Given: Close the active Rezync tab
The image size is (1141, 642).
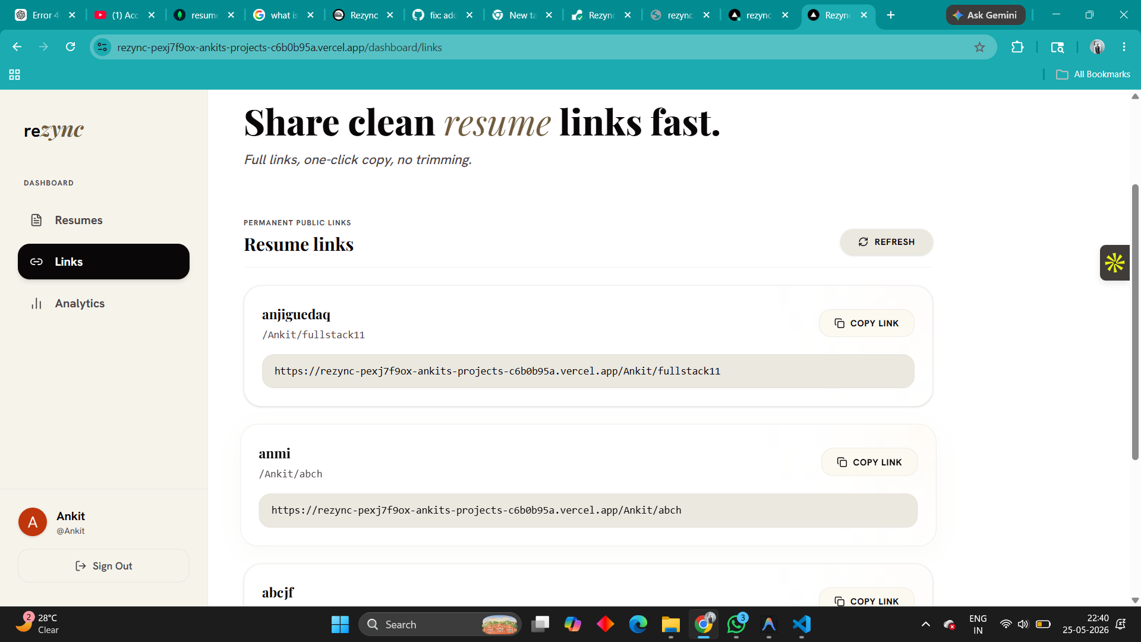Looking at the screenshot, I should pyautogui.click(x=864, y=15).
